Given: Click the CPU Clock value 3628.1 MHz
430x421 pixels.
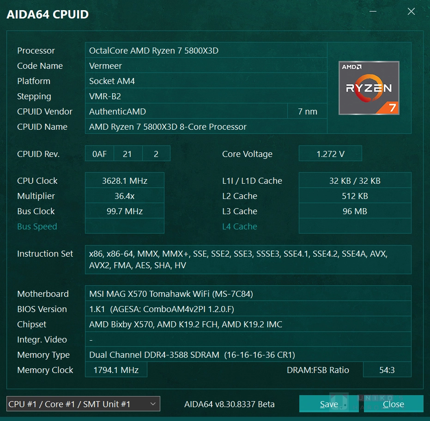Looking at the screenshot, I should [125, 180].
